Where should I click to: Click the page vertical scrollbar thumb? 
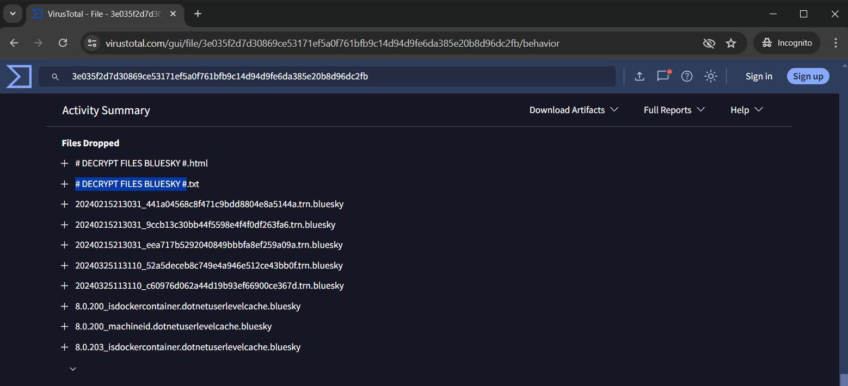pyautogui.click(x=844, y=379)
